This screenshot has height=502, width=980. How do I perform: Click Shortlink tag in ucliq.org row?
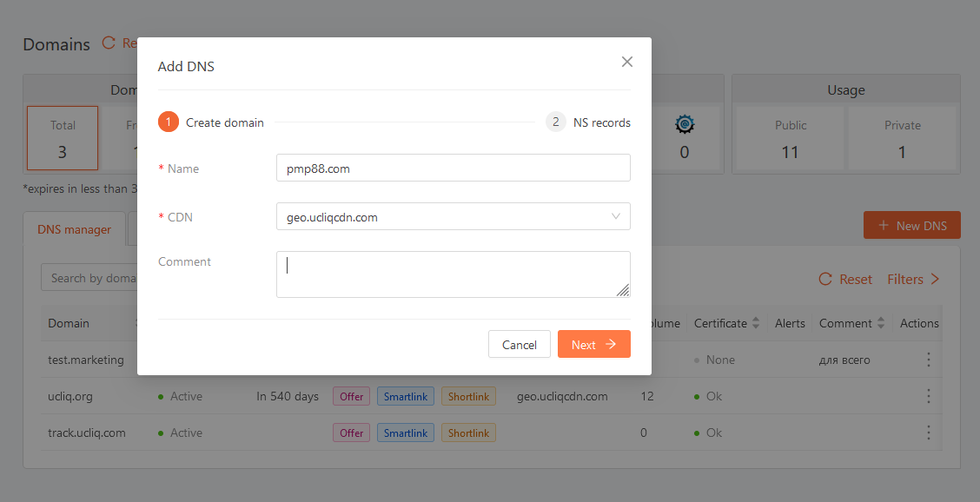pyautogui.click(x=469, y=396)
